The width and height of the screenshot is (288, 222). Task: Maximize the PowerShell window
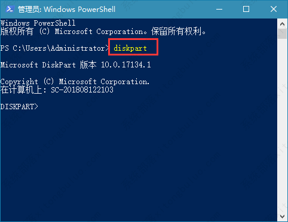tap(246, 9)
